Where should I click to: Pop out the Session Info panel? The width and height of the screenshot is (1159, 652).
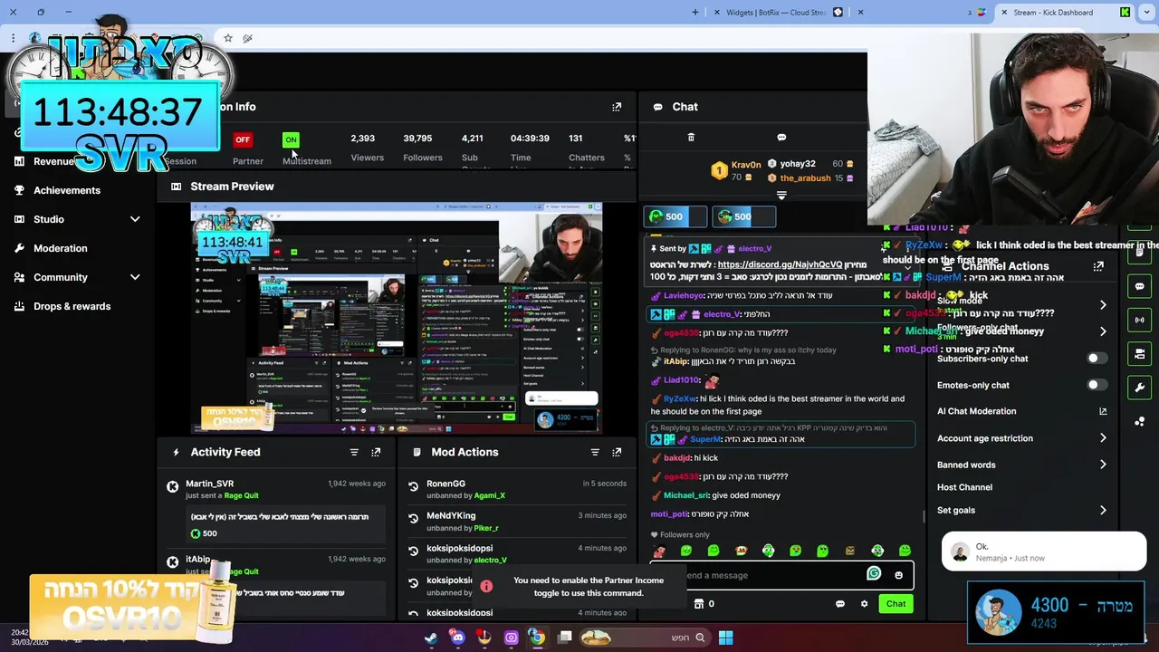coord(617,107)
